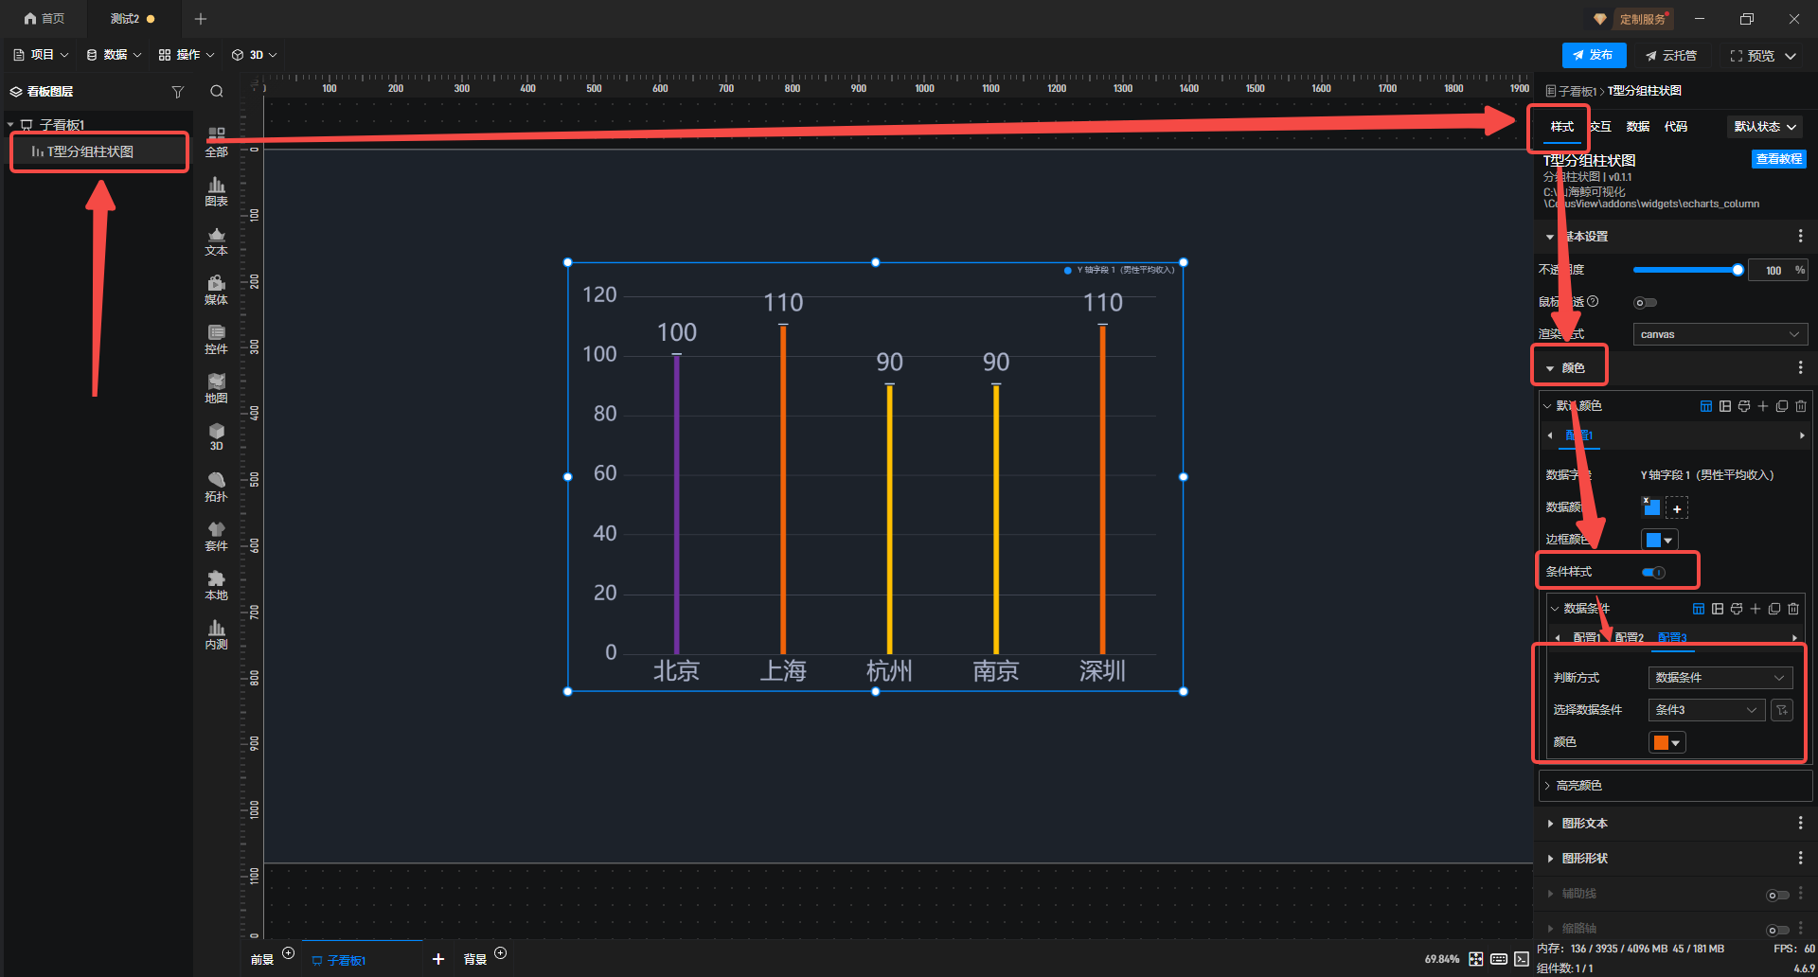Click the search icon above the component list
Image resolution: width=1818 pixels, height=977 pixels.
[x=217, y=92]
